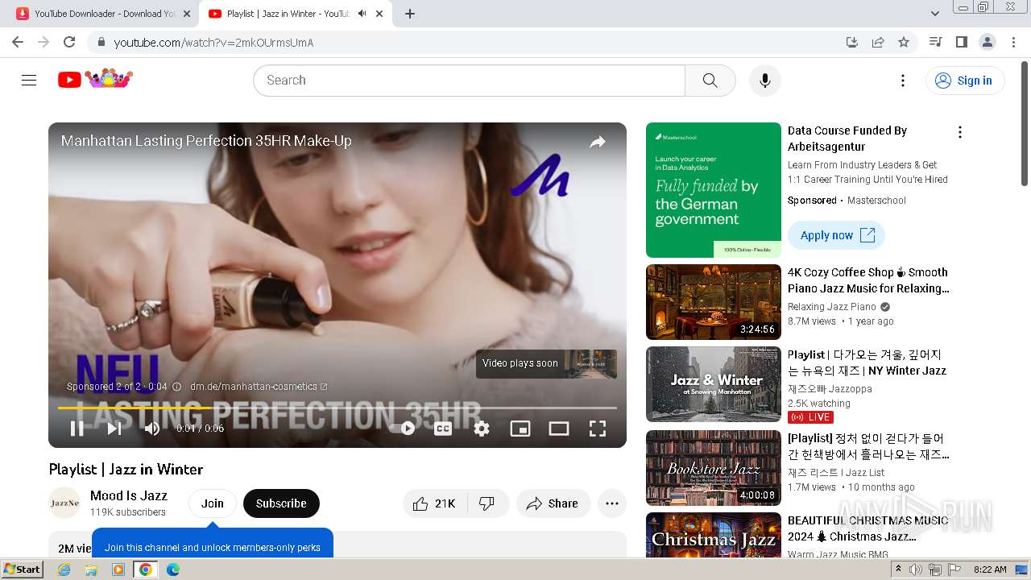The image size is (1031, 580).
Task: Dislike the video with thumbs-down
Action: pyautogui.click(x=487, y=503)
